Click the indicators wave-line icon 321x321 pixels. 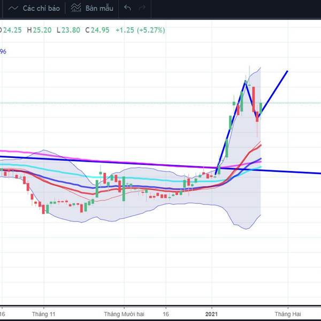pyautogui.click(x=13, y=9)
